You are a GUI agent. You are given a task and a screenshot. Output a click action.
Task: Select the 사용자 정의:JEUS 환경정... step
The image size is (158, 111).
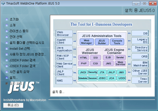click(28, 54)
